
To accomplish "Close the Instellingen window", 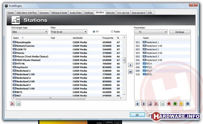I will 193,5.
